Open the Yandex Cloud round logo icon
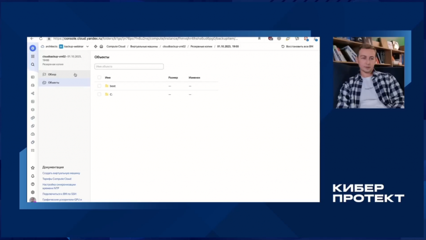 32,48
